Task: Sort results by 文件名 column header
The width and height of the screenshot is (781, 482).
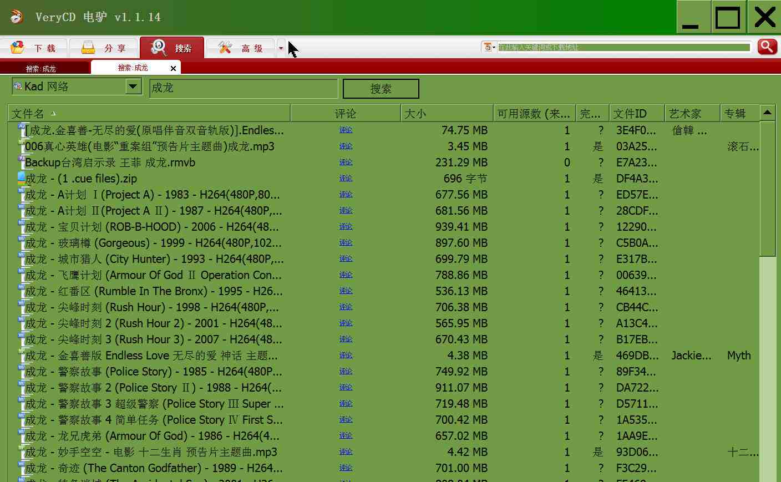Action: [149, 113]
